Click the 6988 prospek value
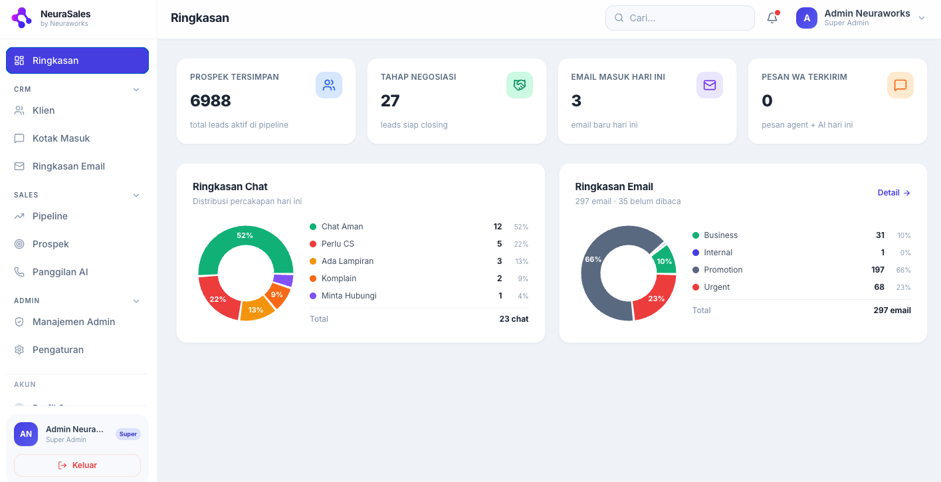941x482 pixels. 211,100
